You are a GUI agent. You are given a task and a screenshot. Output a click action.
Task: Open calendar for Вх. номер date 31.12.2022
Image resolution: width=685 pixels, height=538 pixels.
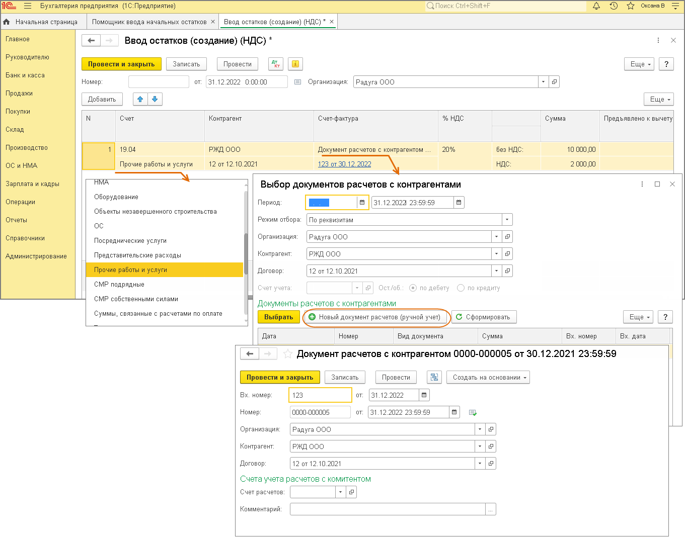point(424,395)
